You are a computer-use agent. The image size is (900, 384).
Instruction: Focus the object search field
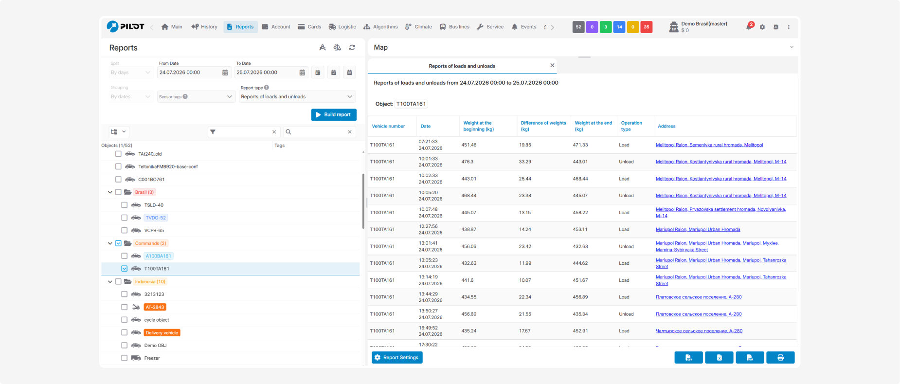(320, 132)
